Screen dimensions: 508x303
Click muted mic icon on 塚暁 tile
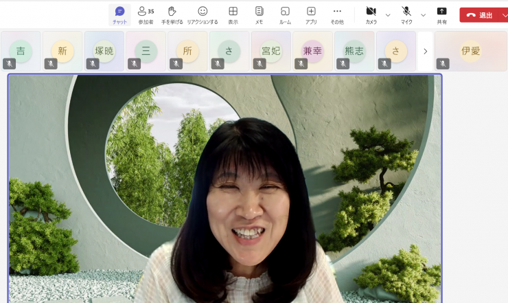93,64
